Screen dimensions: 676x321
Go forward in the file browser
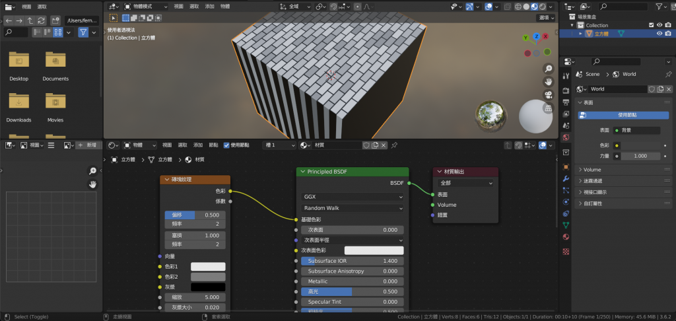point(19,20)
